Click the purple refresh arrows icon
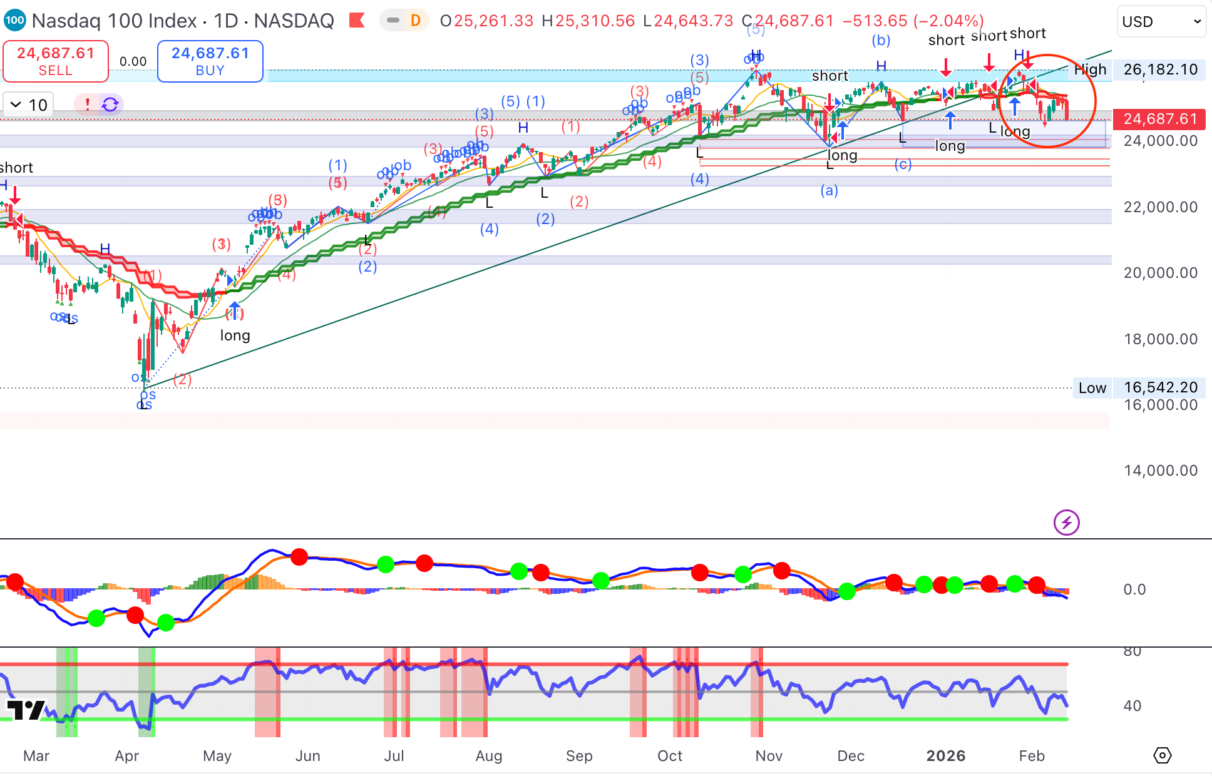Image resolution: width=1212 pixels, height=776 pixels. click(110, 105)
